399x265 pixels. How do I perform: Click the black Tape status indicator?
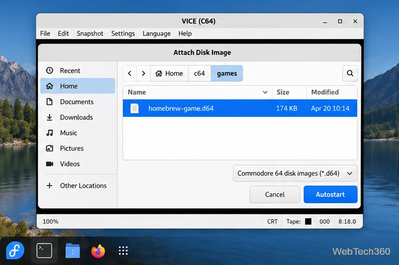tap(308, 221)
